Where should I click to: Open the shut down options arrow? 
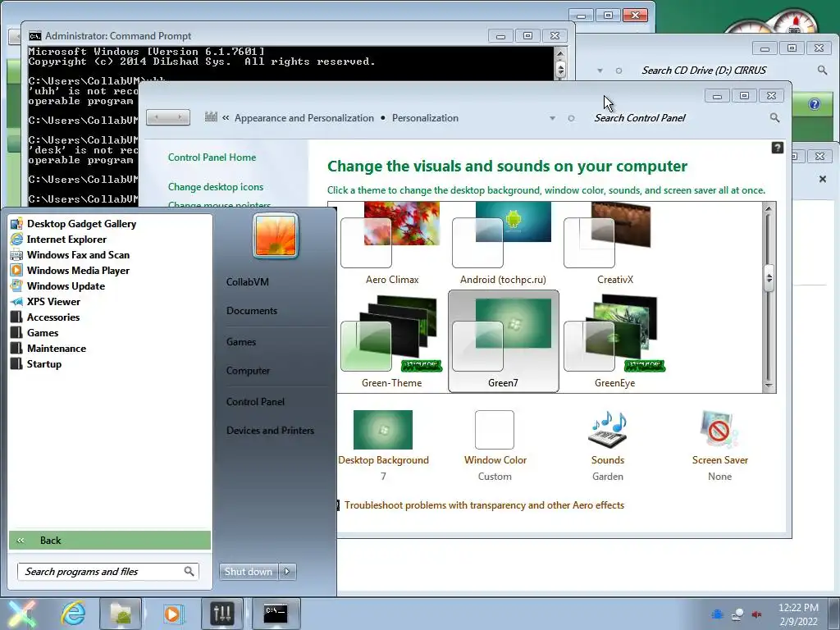click(287, 572)
